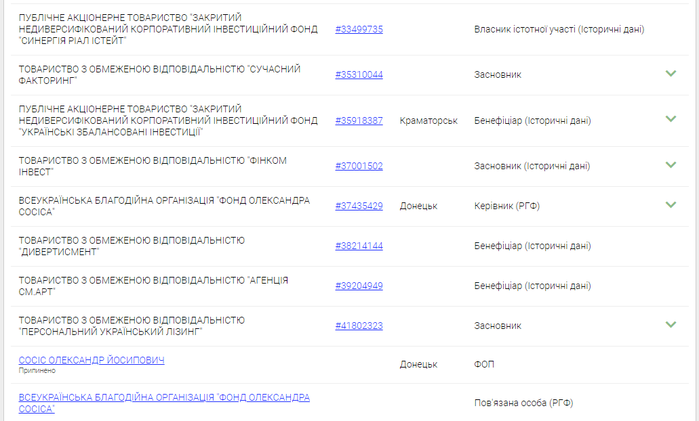Viewport: 699px width, 421px height.
Task: Follow link #41802323
Action: pos(359,326)
